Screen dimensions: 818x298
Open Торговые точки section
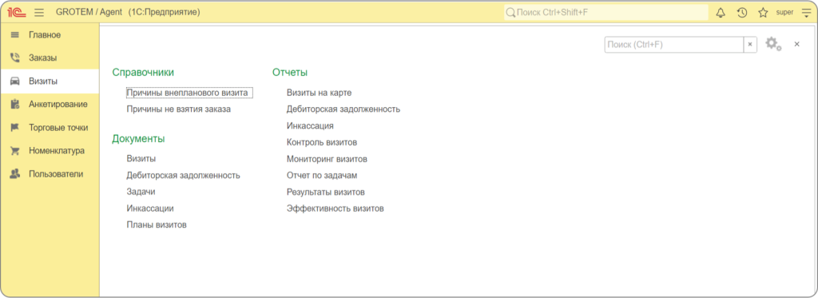pyautogui.click(x=50, y=127)
